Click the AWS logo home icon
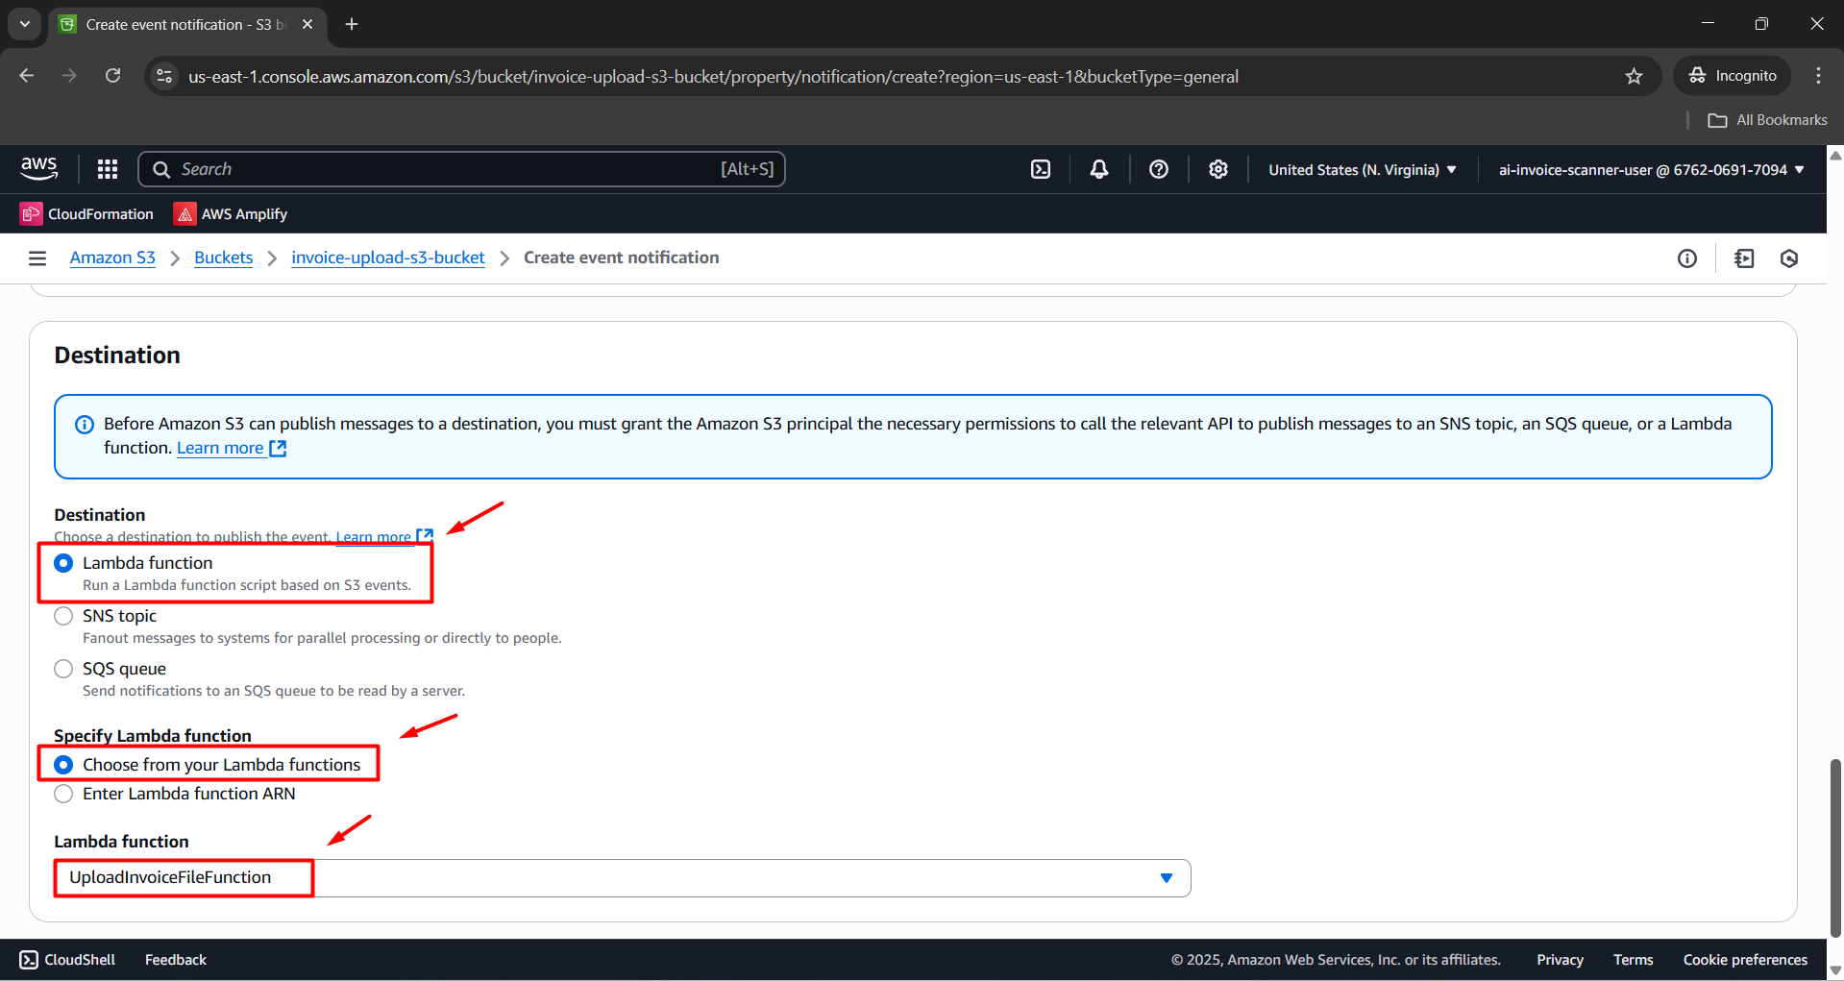 pyautogui.click(x=39, y=169)
